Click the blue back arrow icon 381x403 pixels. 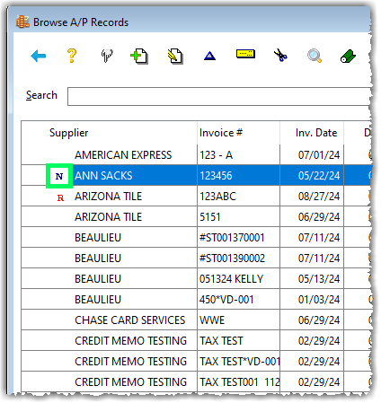coord(39,56)
